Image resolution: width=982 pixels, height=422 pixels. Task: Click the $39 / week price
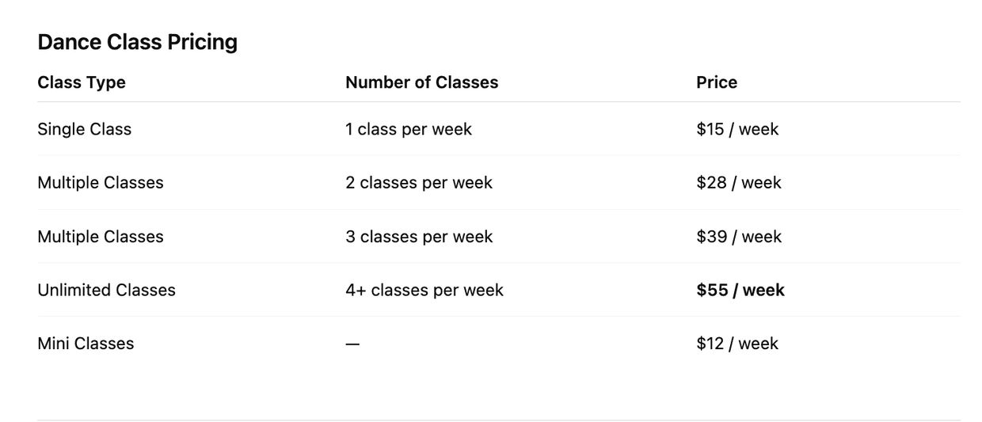[739, 237]
